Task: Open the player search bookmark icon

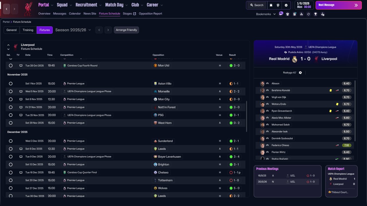Action: (x=301, y=14)
